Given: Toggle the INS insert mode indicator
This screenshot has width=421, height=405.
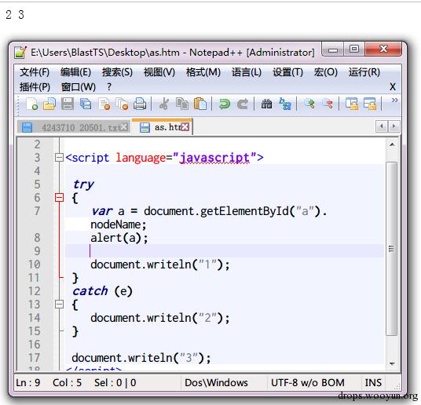Looking at the screenshot, I should [373, 383].
